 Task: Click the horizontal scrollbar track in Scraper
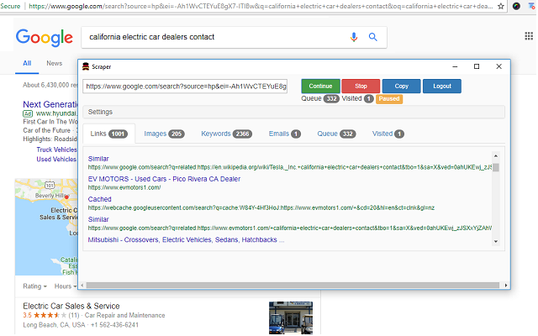(293, 286)
